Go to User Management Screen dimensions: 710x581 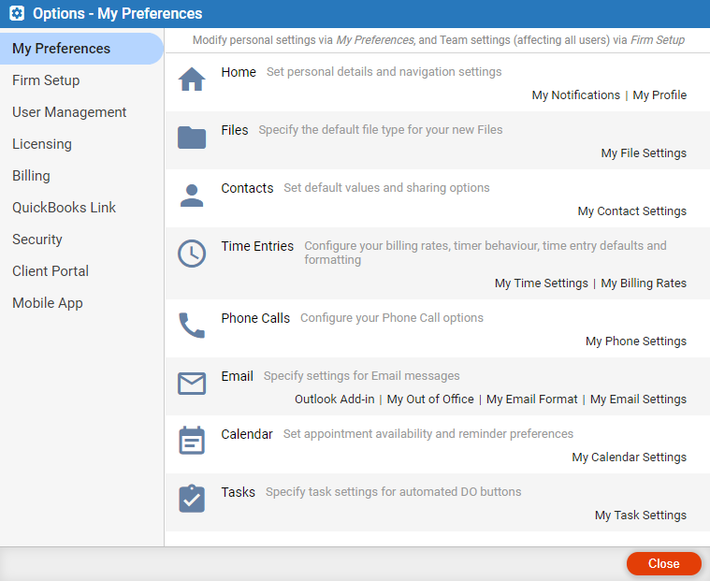pyautogui.click(x=69, y=112)
